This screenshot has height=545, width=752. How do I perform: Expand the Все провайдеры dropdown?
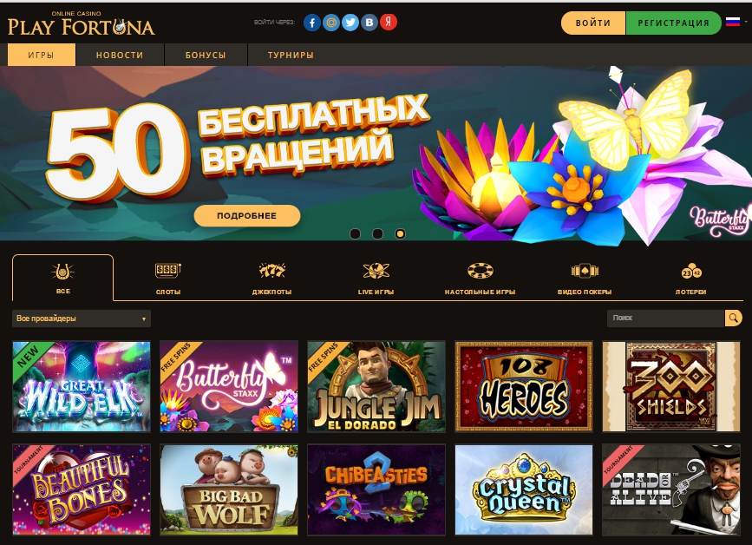(x=82, y=318)
